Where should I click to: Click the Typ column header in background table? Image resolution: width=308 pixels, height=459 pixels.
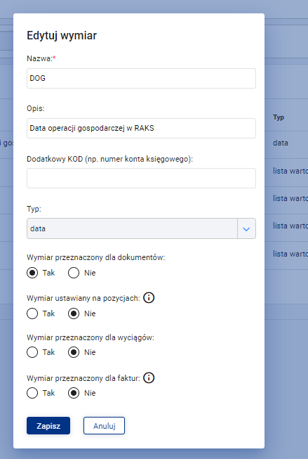[279, 117]
